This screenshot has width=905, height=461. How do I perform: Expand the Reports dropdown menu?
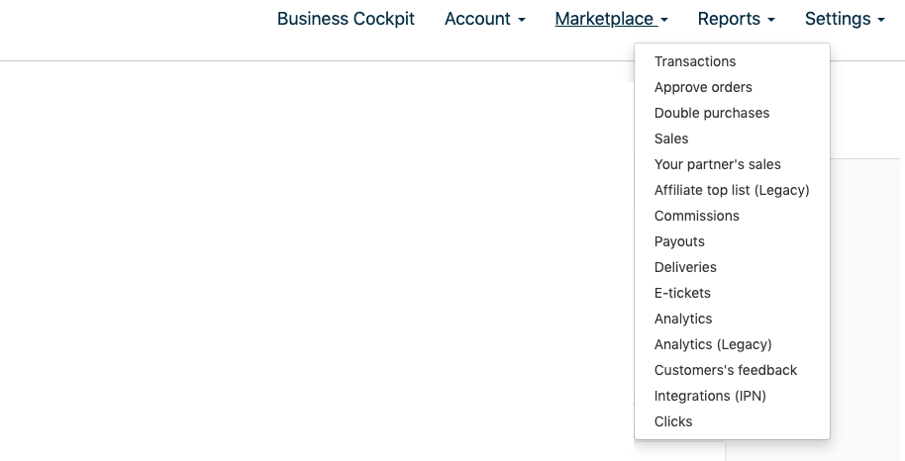736,19
